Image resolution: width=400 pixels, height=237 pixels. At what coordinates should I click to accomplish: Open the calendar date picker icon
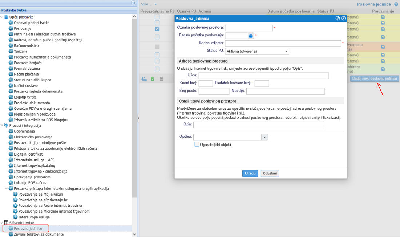[x=251, y=36]
